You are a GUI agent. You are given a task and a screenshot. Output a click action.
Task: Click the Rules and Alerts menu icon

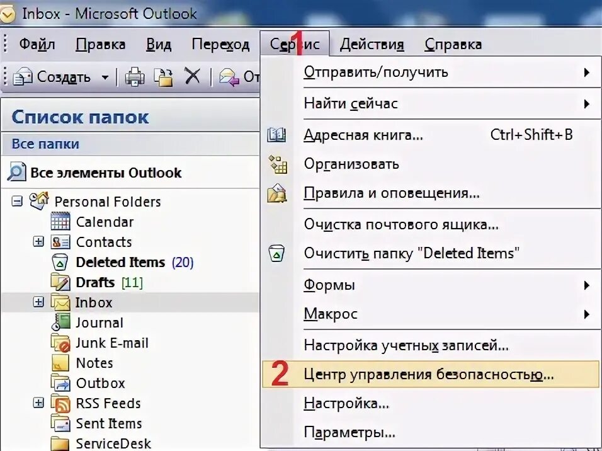coord(277,193)
